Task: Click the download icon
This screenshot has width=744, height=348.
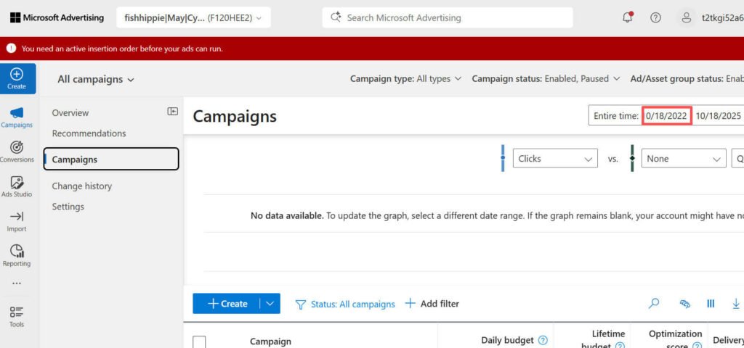Action: click(x=736, y=304)
